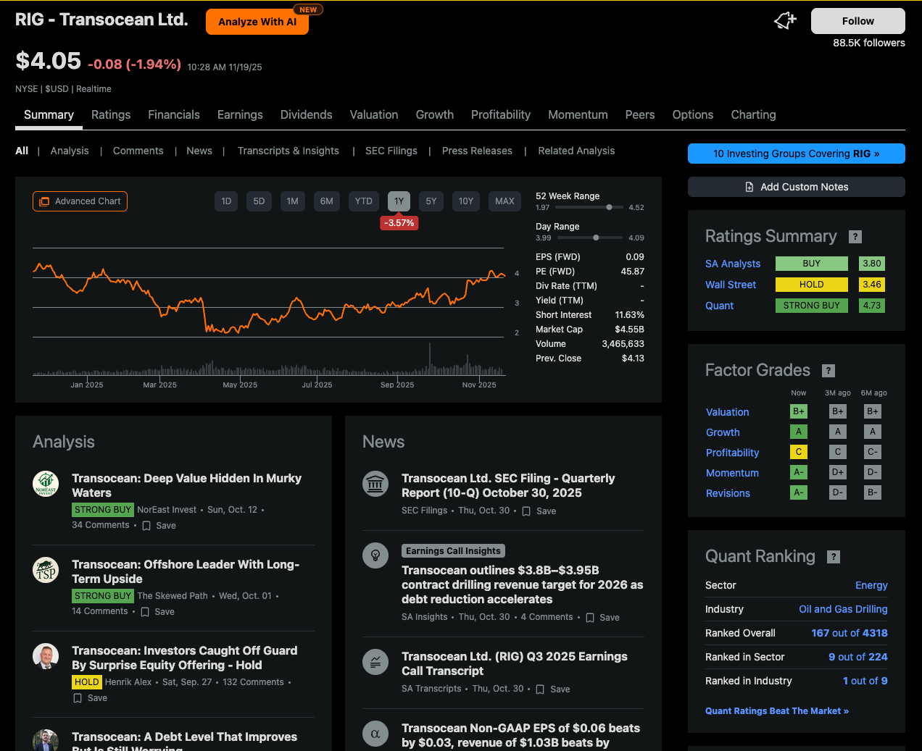This screenshot has height=751, width=922.
Task: Click SEC filing building icon
Action: pyautogui.click(x=375, y=484)
